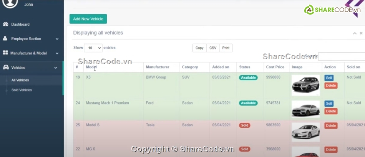
Task: Open the Tesla Model S thumbnail
Action: click(306, 132)
